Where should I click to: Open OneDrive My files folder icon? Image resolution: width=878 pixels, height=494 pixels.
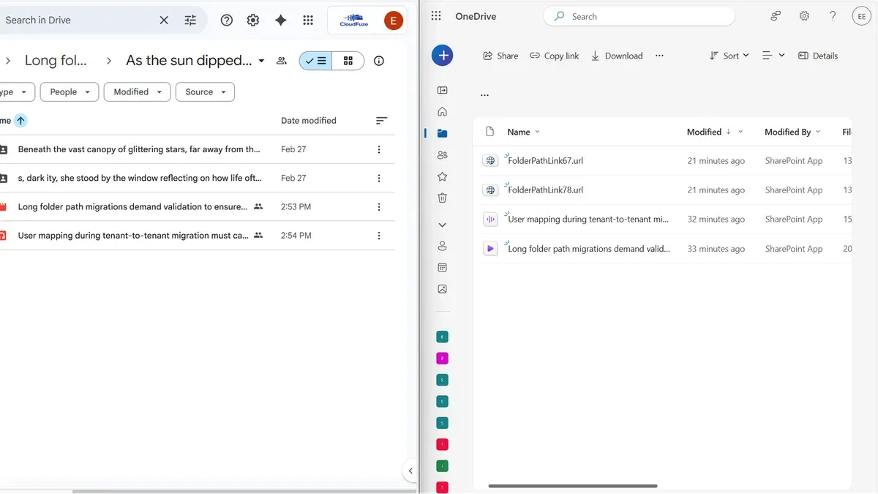pos(442,133)
